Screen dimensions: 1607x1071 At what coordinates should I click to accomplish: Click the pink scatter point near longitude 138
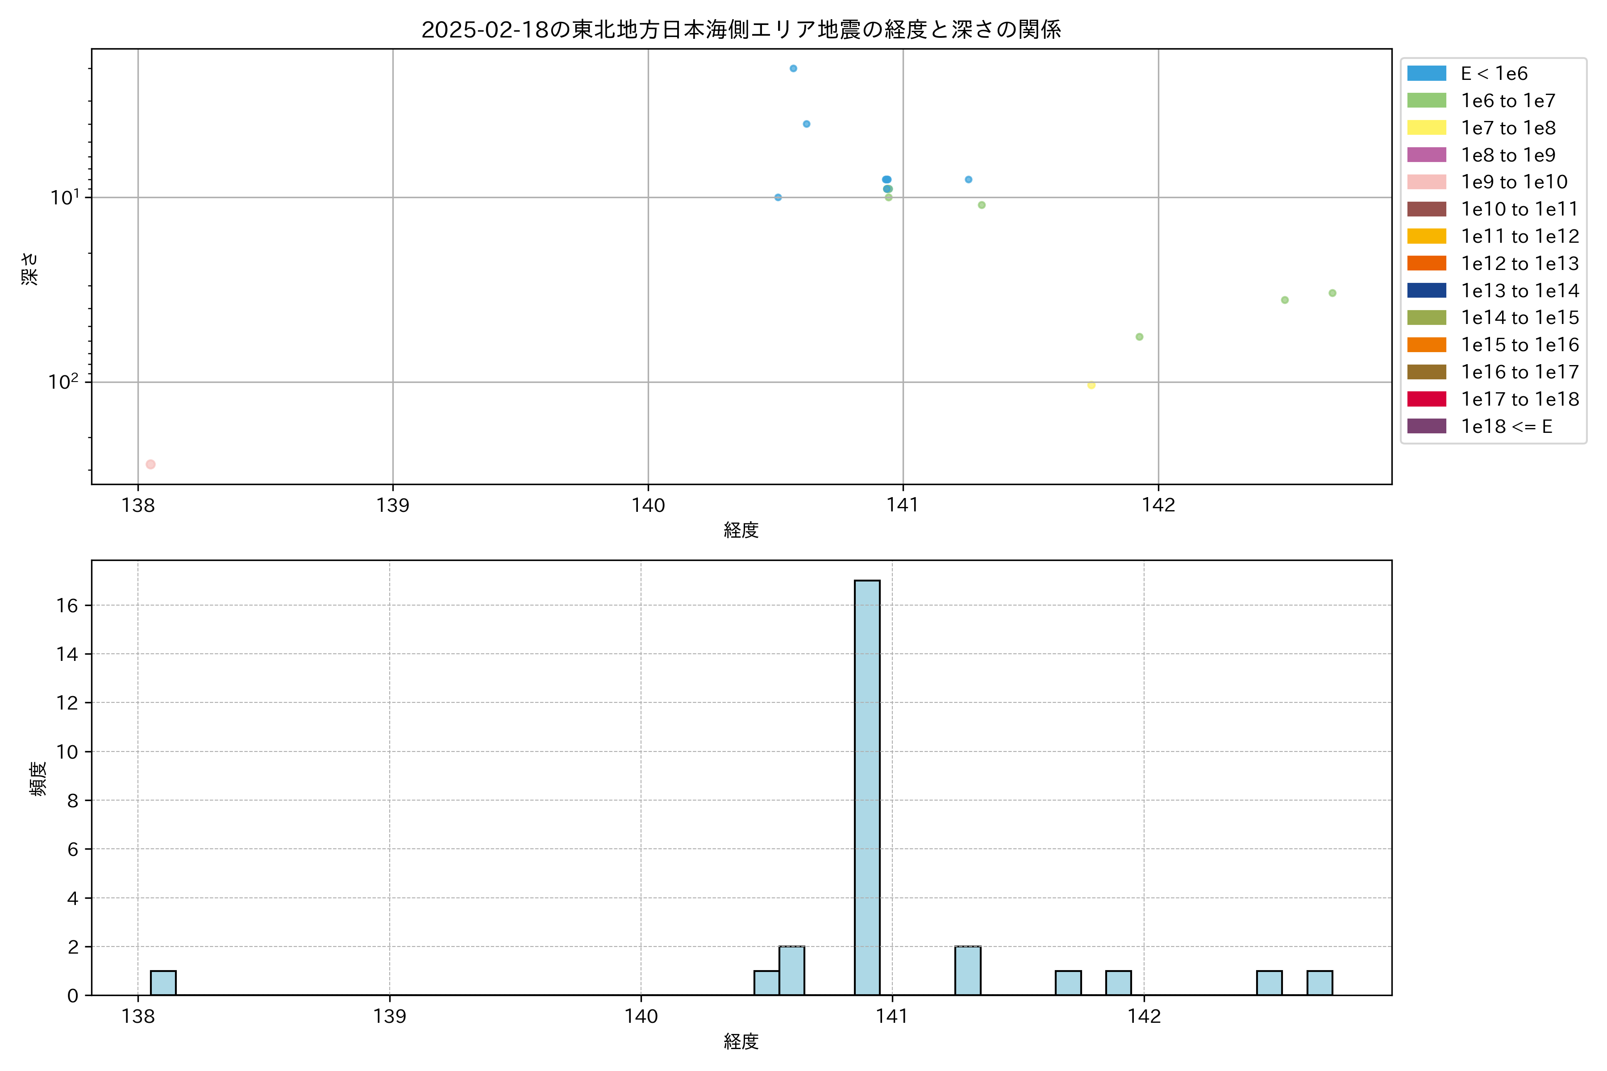150,465
